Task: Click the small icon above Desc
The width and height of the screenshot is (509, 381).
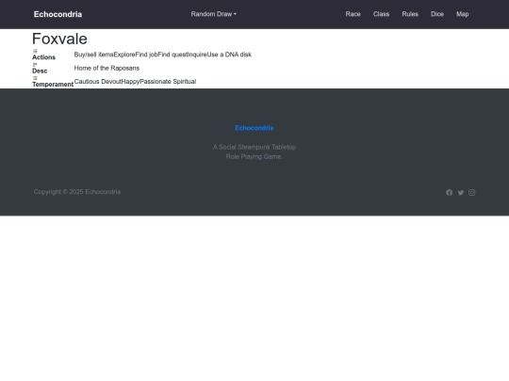Action: (x=35, y=65)
